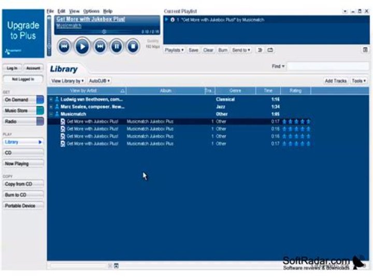Click the Log In button

pyautogui.click(x=12, y=68)
